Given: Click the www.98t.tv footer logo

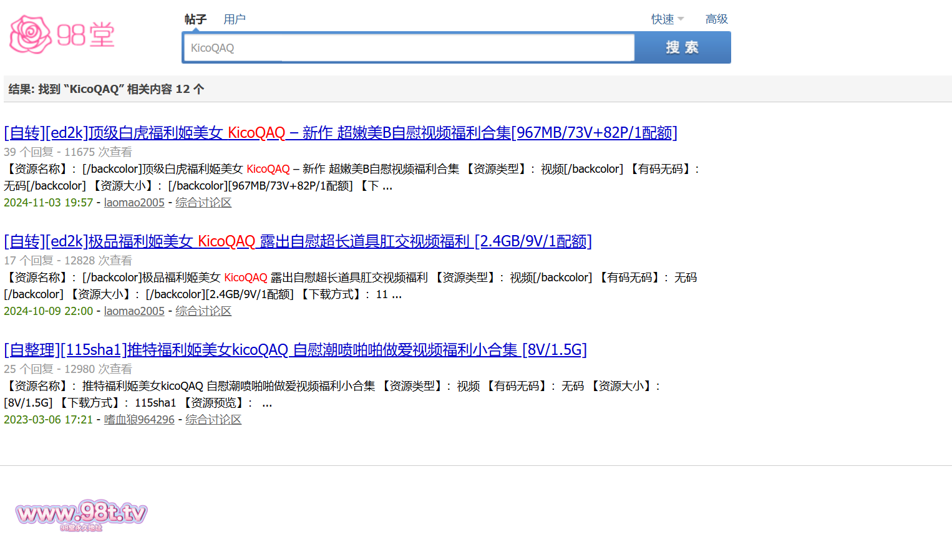Looking at the screenshot, I should coord(81,515).
